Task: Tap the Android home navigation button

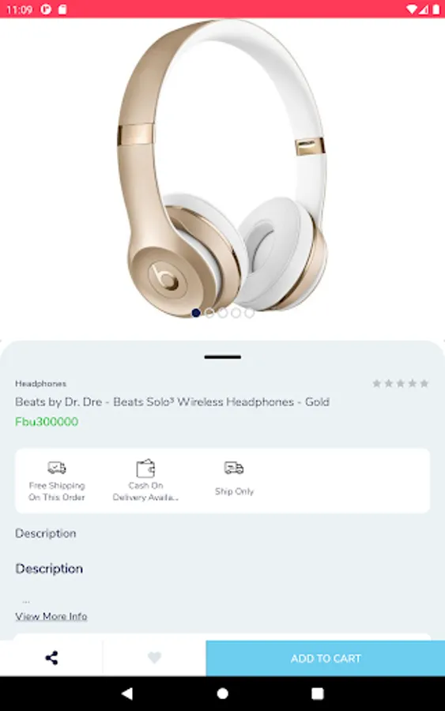Action: point(222,693)
